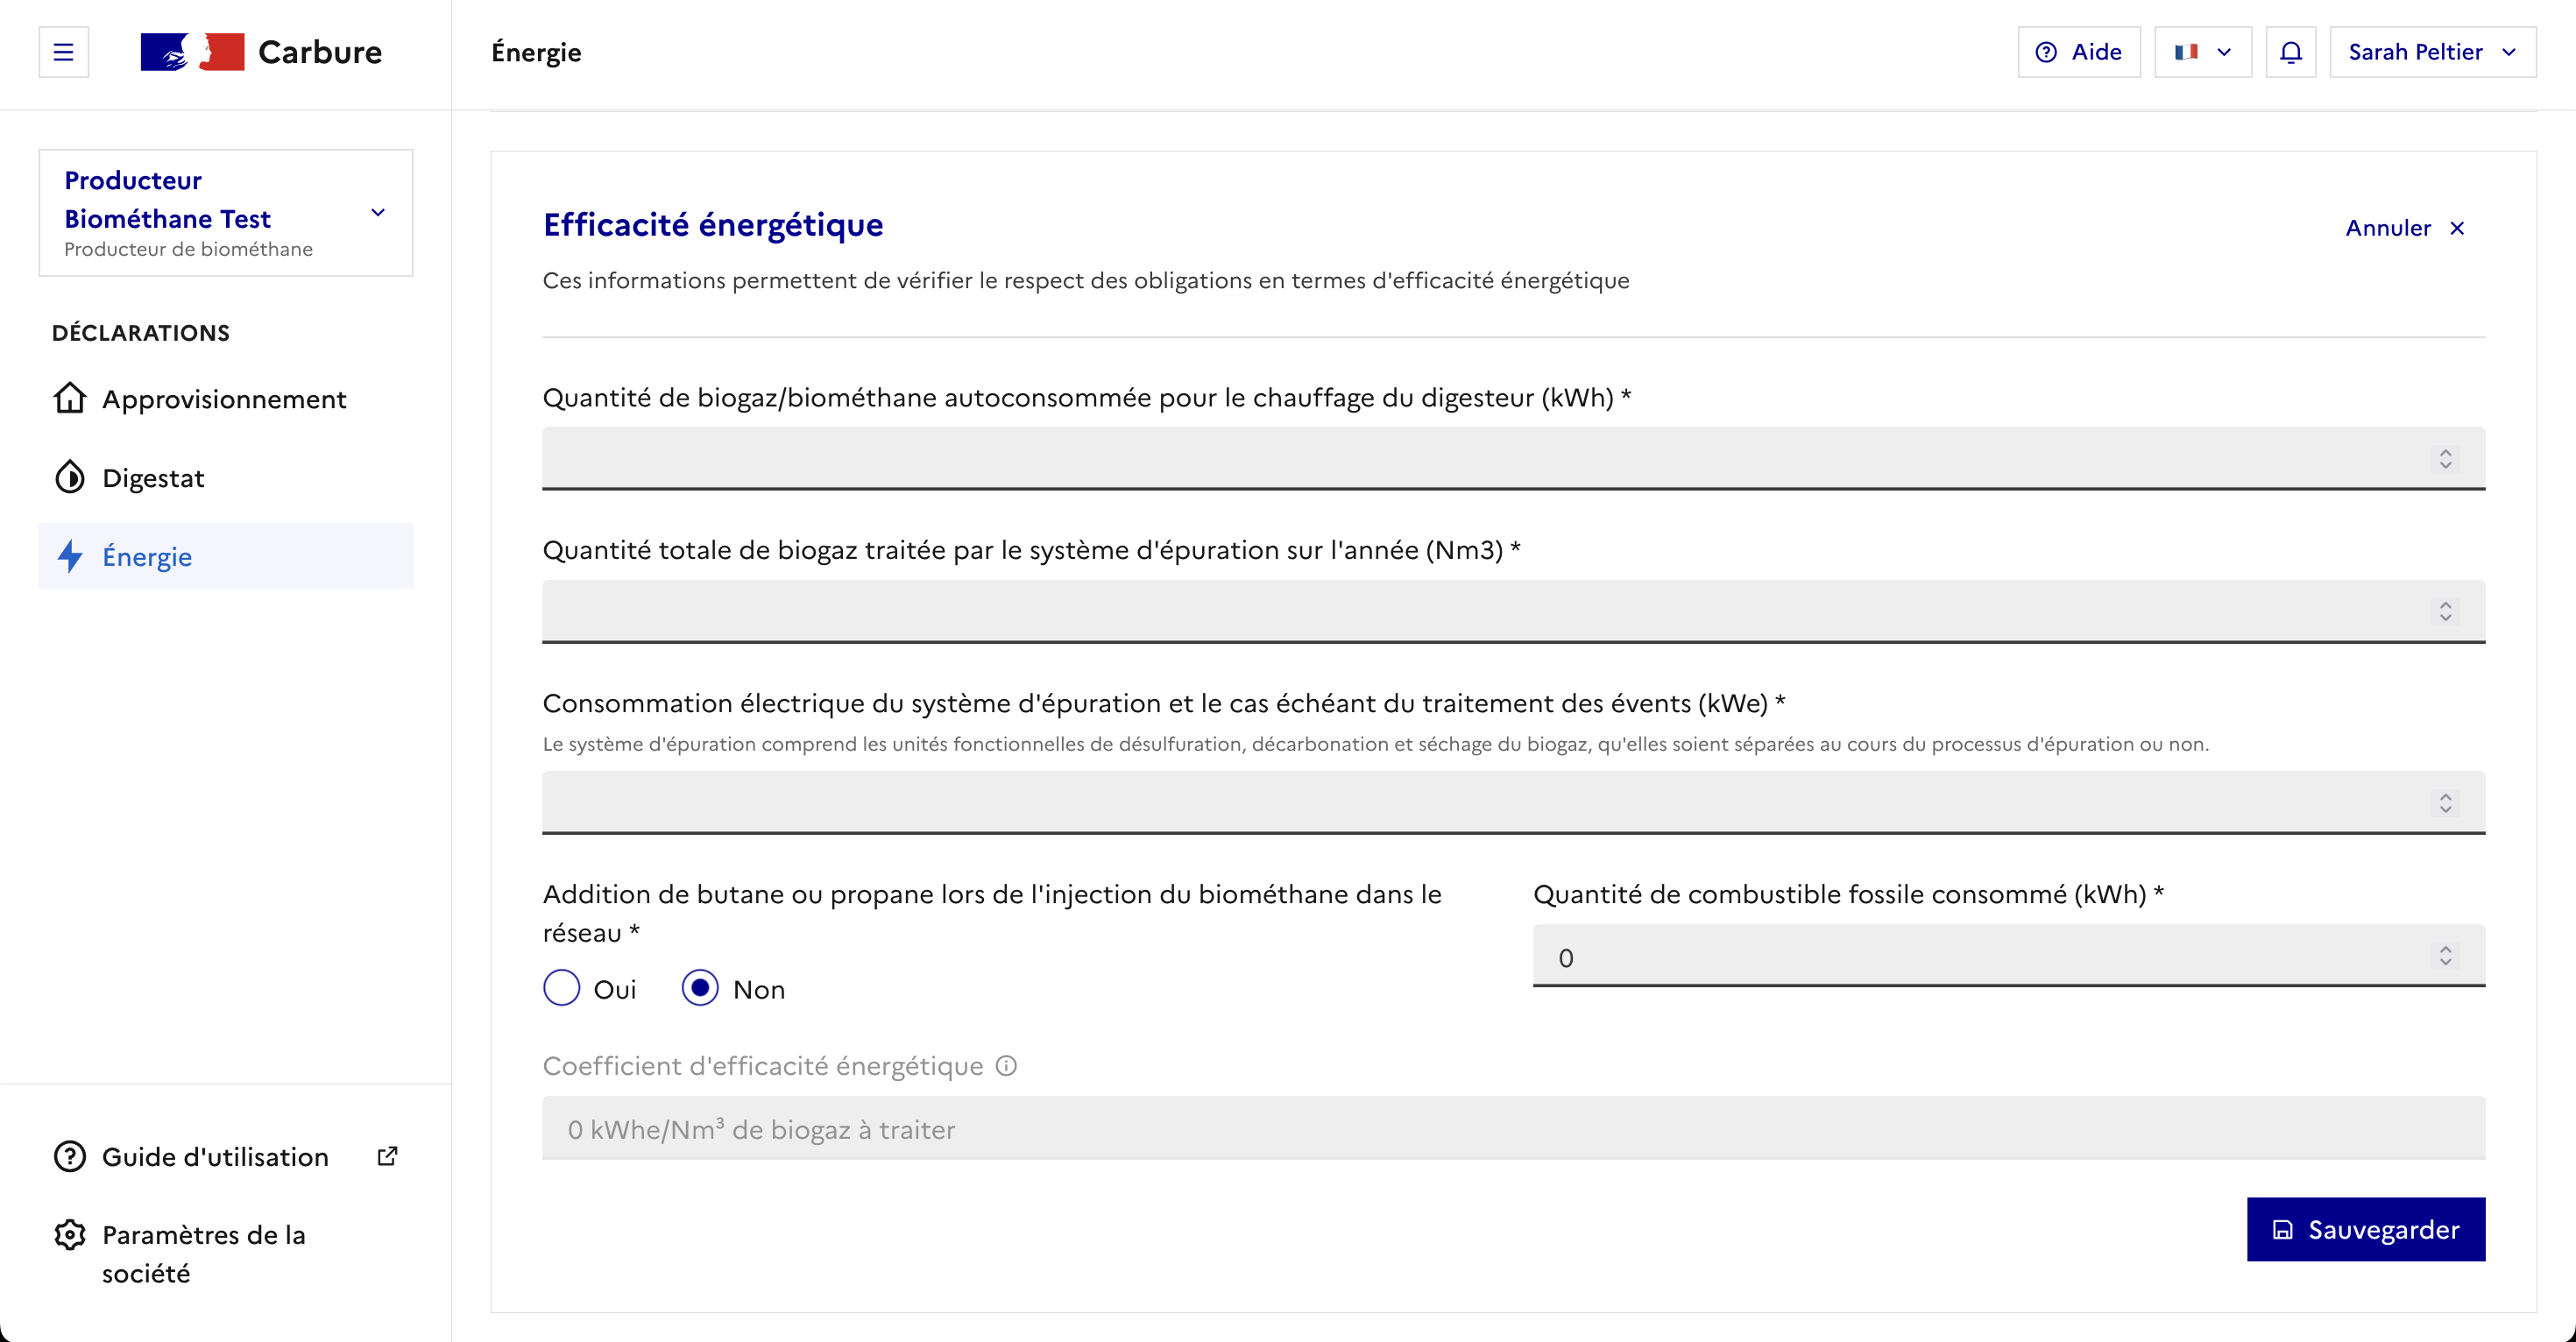This screenshot has width=2576, height=1342.
Task: Open the language flag dropdown
Action: pyautogui.click(x=2202, y=52)
